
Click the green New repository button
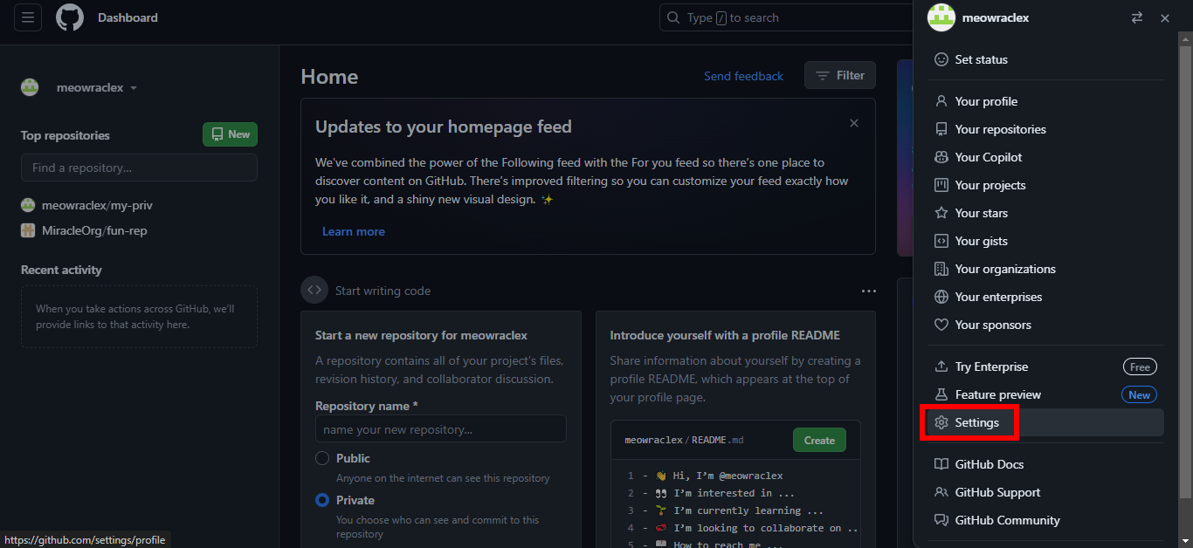click(x=230, y=134)
